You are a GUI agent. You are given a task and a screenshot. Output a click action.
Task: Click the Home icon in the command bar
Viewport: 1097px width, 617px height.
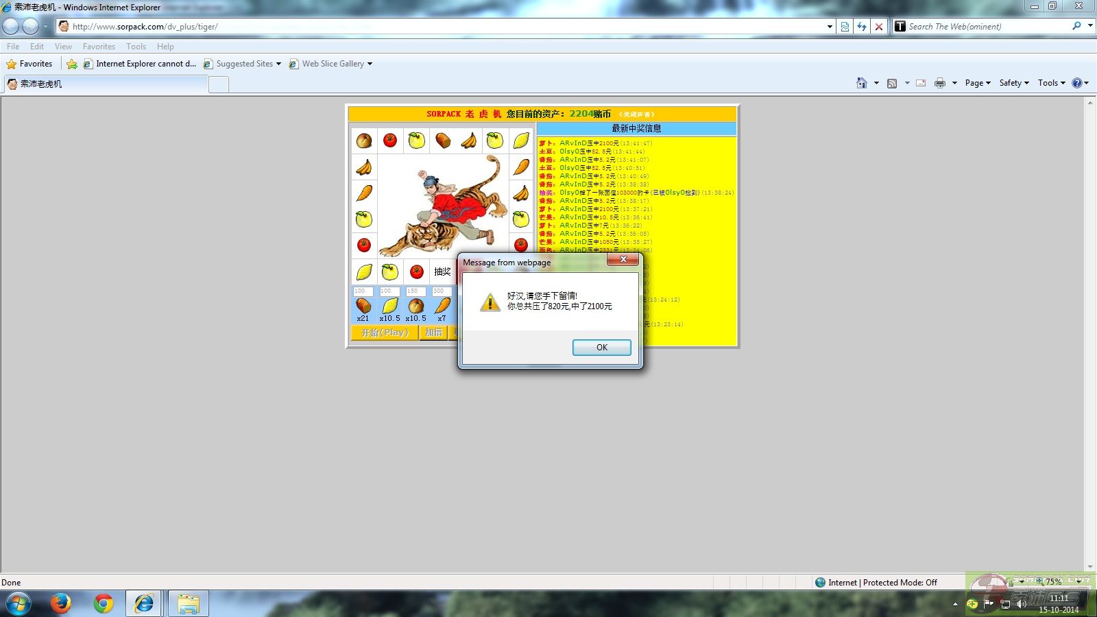(x=861, y=83)
